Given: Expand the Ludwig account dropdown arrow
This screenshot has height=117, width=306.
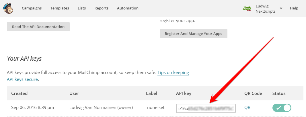Looking at the screenshot, I should (281, 8).
